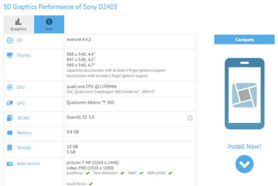
Task: Click the OS label
Action: pos(20,41)
